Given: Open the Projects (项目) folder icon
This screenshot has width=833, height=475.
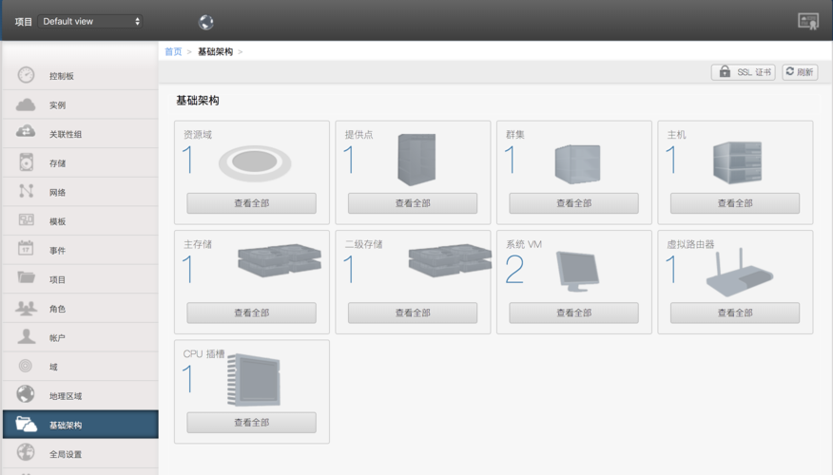Looking at the screenshot, I should coord(26,277).
